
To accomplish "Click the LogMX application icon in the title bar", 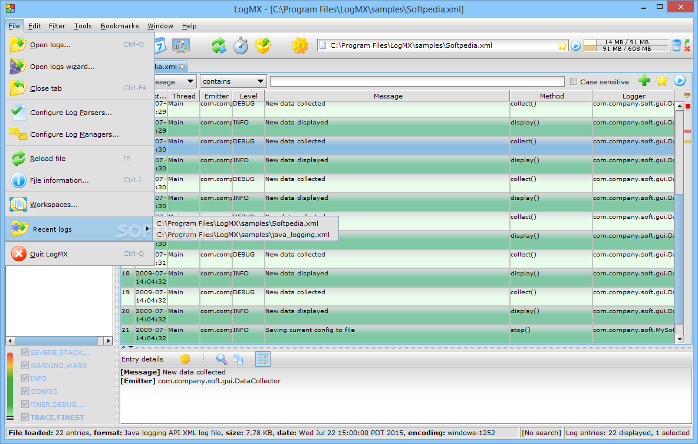I will click(10, 8).
